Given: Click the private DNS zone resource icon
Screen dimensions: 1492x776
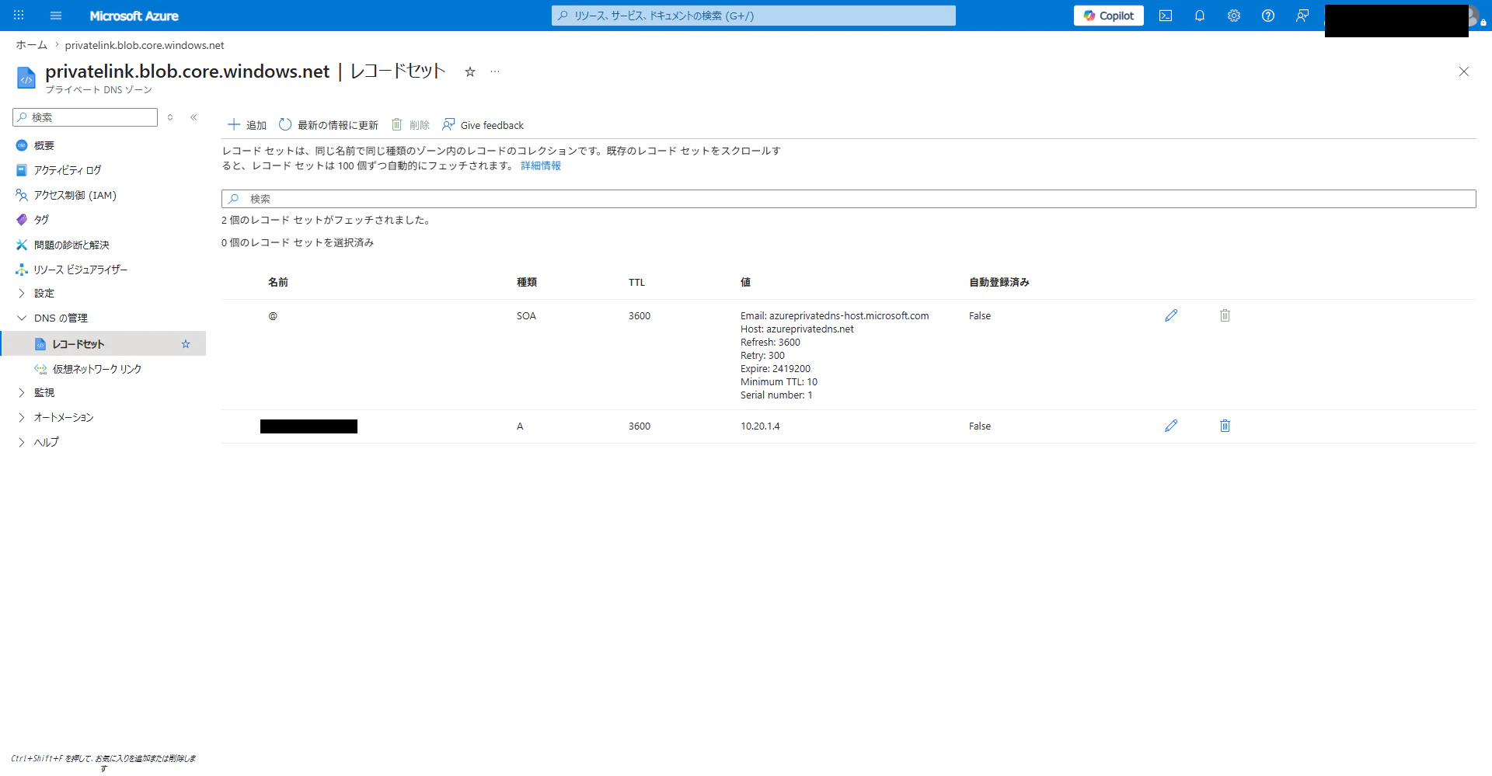Looking at the screenshot, I should tap(26, 78).
